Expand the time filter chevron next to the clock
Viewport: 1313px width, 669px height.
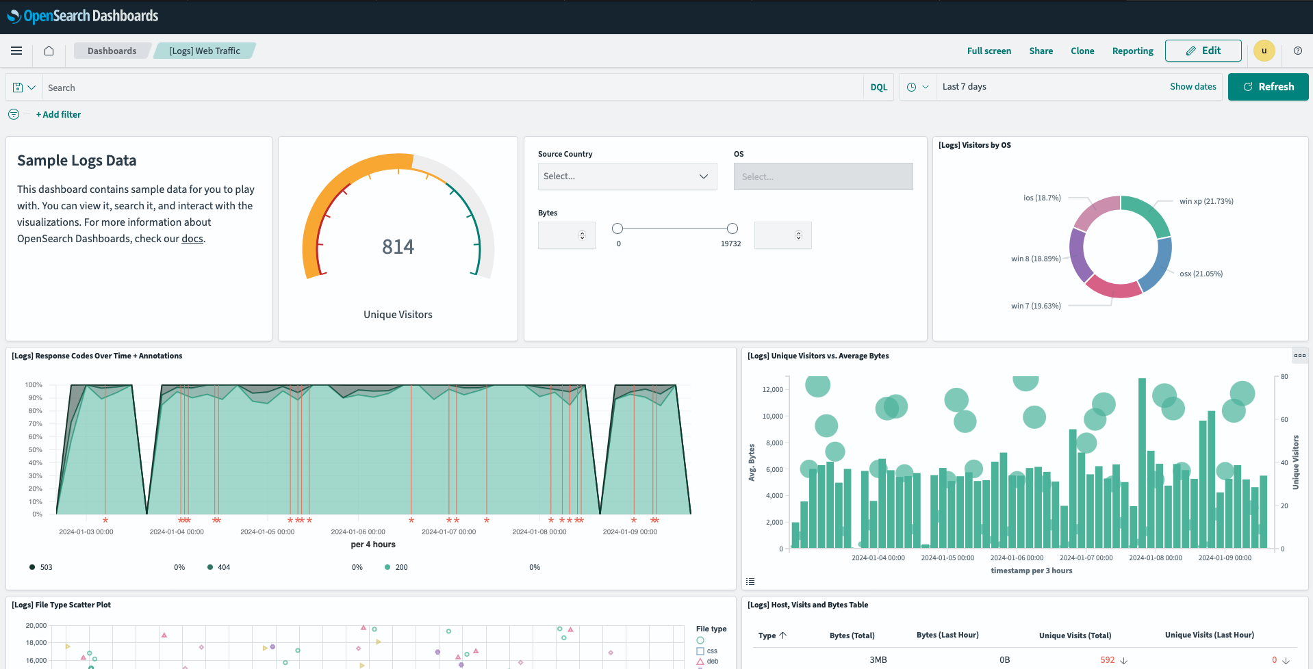[926, 87]
